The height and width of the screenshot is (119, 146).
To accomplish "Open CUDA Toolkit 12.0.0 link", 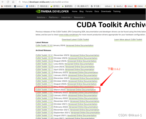I will tap(45, 78).
